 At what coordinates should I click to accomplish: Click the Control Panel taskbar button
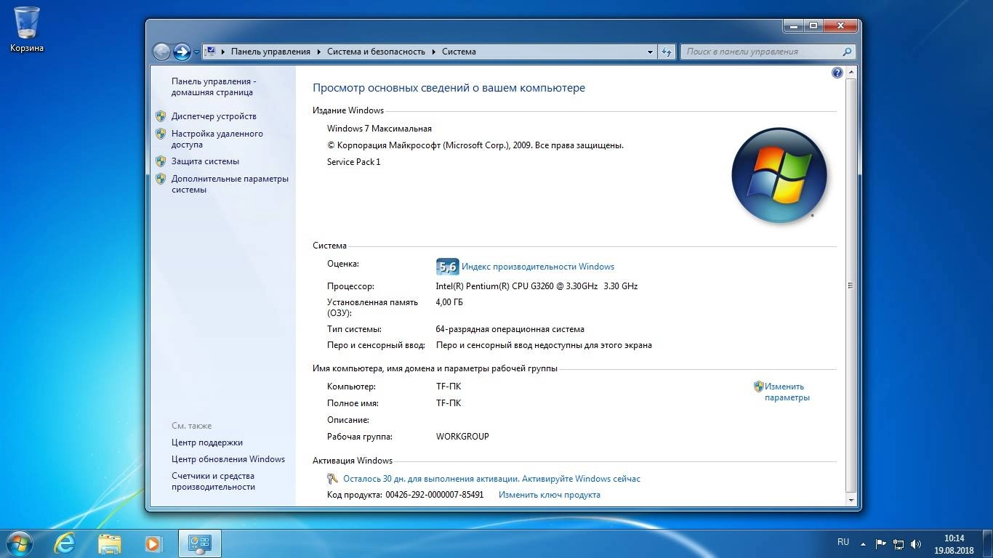coord(199,543)
